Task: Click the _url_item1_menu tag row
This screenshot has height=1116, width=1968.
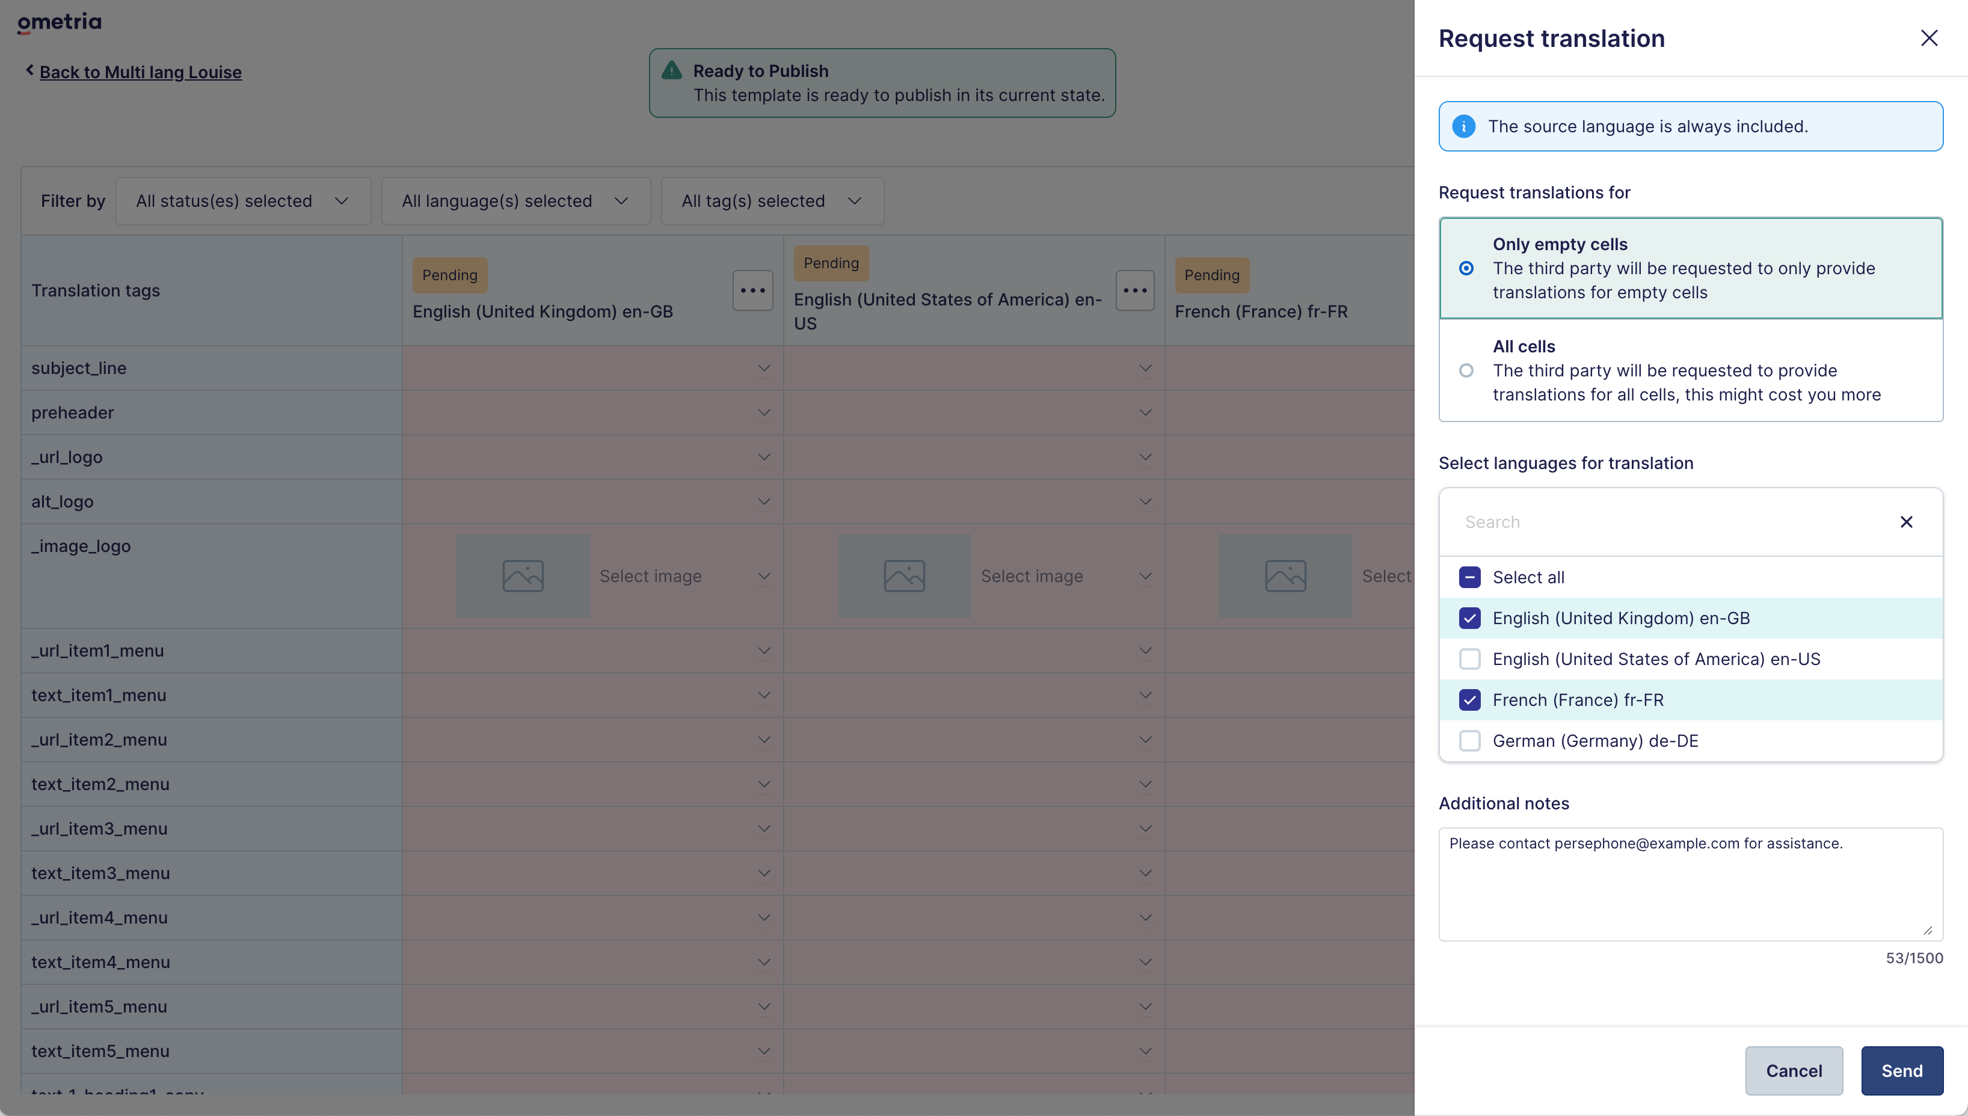Action: (x=211, y=651)
